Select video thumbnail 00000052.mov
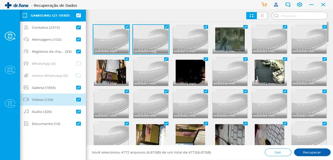 (x=269, y=71)
